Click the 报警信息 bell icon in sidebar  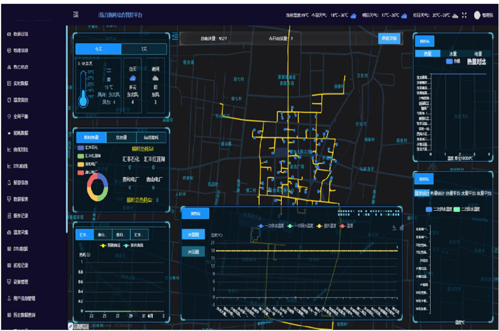tap(9, 183)
